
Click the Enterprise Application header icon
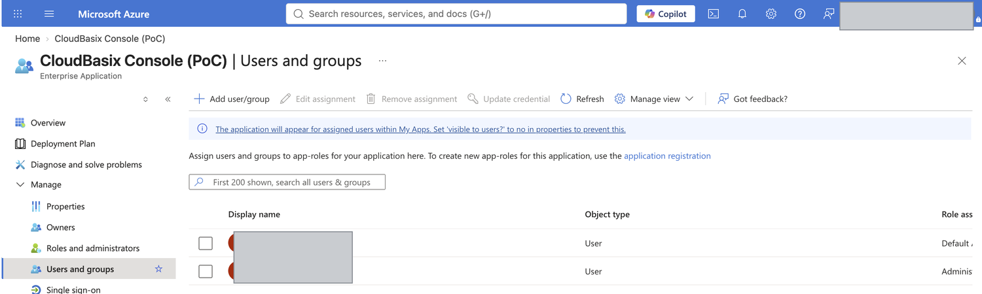[24, 65]
